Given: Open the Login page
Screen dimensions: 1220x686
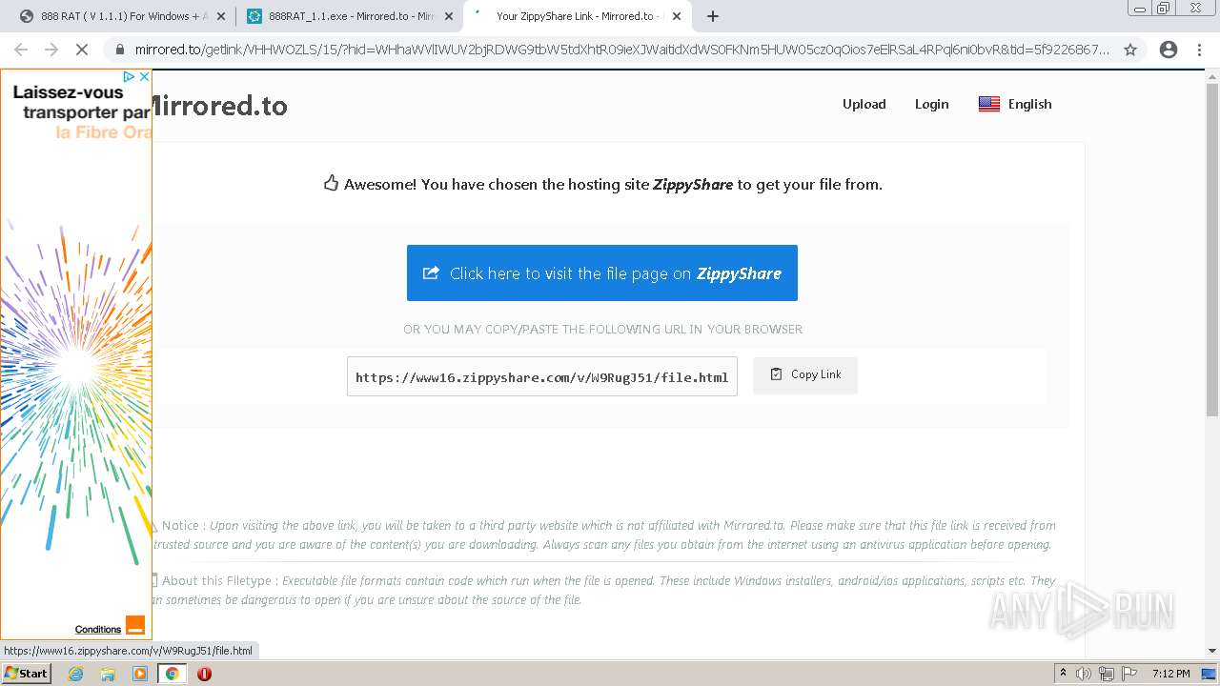Looking at the screenshot, I should (x=931, y=104).
